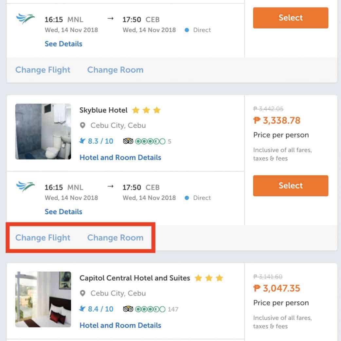The height and width of the screenshot is (341, 341).
Task: Select the Skyblue Hotel package
Action: pyautogui.click(x=291, y=186)
